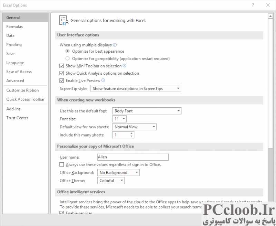Screen dimensions: 276x226
Task: Open the default font Body Font dropdown
Action: pyautogui.click(x=147, y=111)
